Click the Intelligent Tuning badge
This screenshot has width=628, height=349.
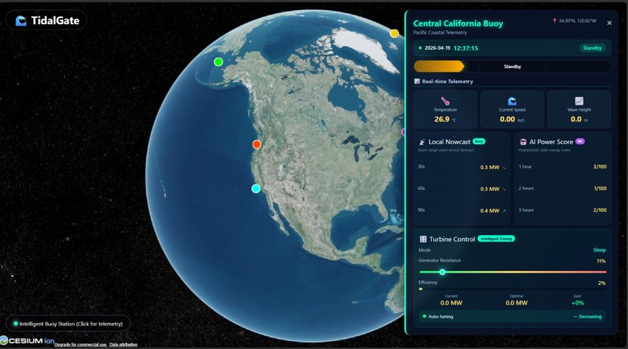point(496,239)
